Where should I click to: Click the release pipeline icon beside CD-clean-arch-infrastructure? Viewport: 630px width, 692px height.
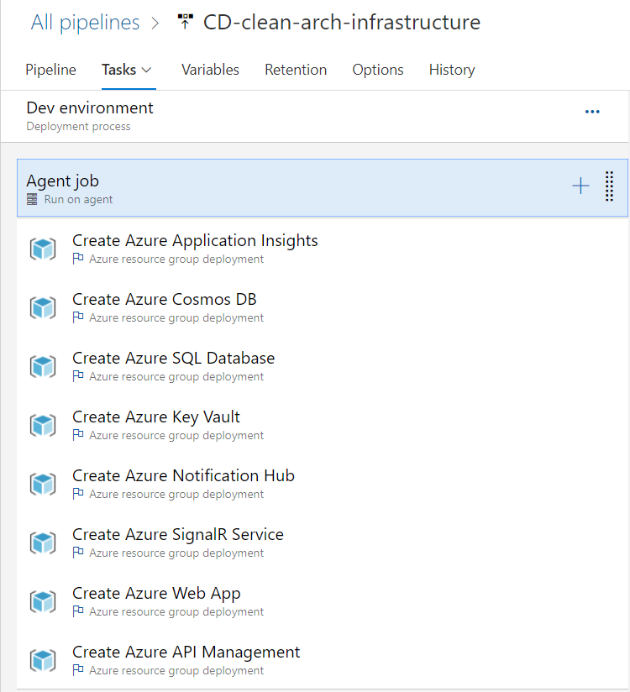click(x=186, y=21)
